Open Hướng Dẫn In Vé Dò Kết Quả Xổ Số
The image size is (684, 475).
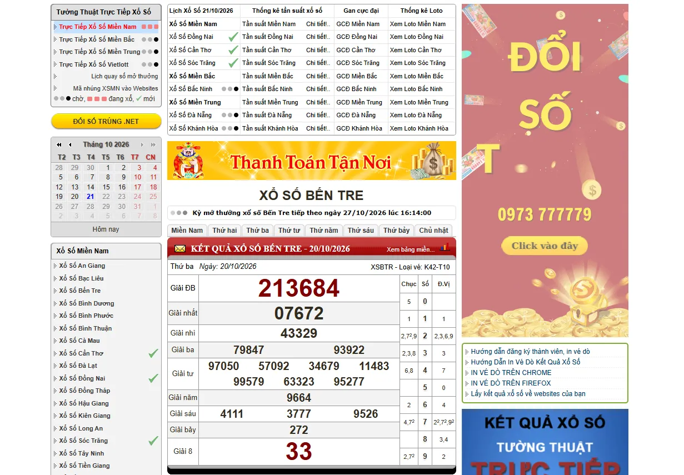click(526, 362)
